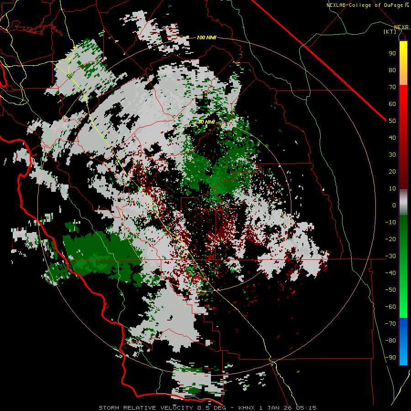The image size is (411, 411).
Task: Click the positive 80 scale value
Action: click(x=392, y=70)
